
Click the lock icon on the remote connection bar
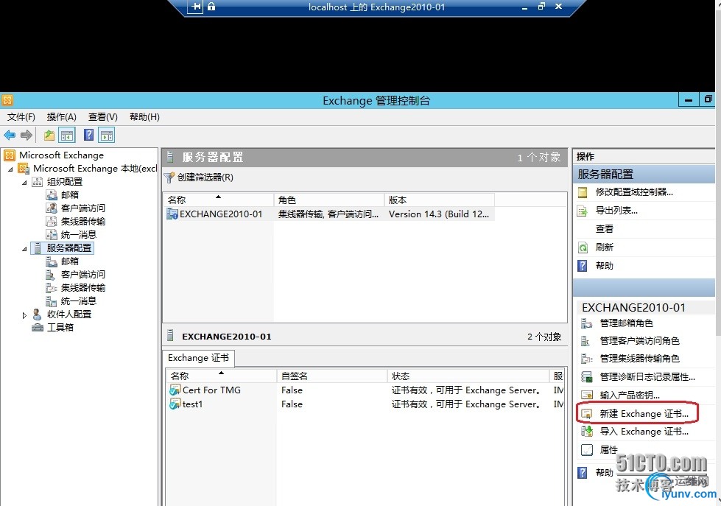click(x=211, y=7)
